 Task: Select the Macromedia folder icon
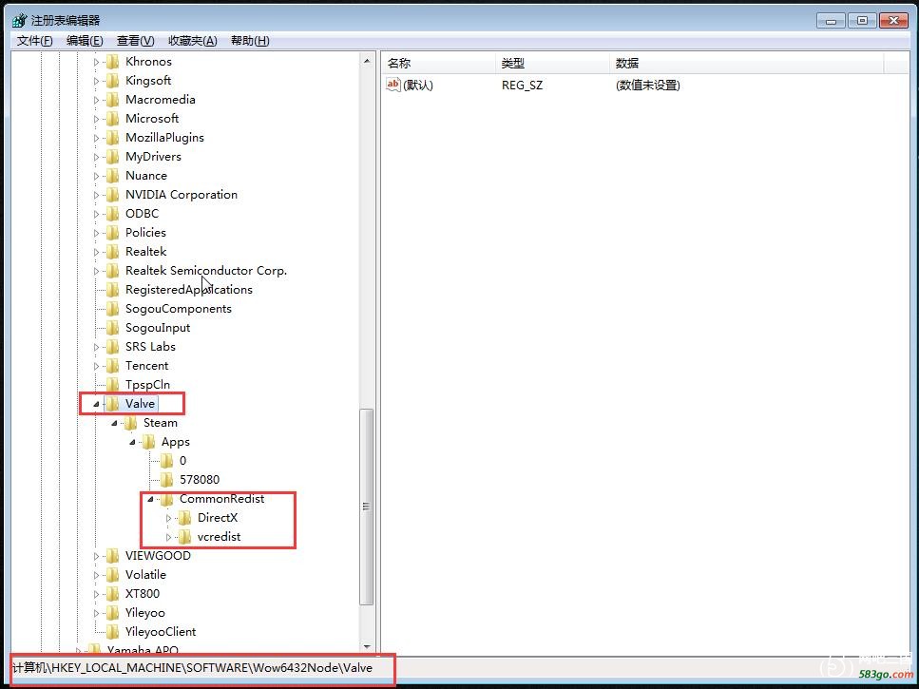[x=112, y=100]
